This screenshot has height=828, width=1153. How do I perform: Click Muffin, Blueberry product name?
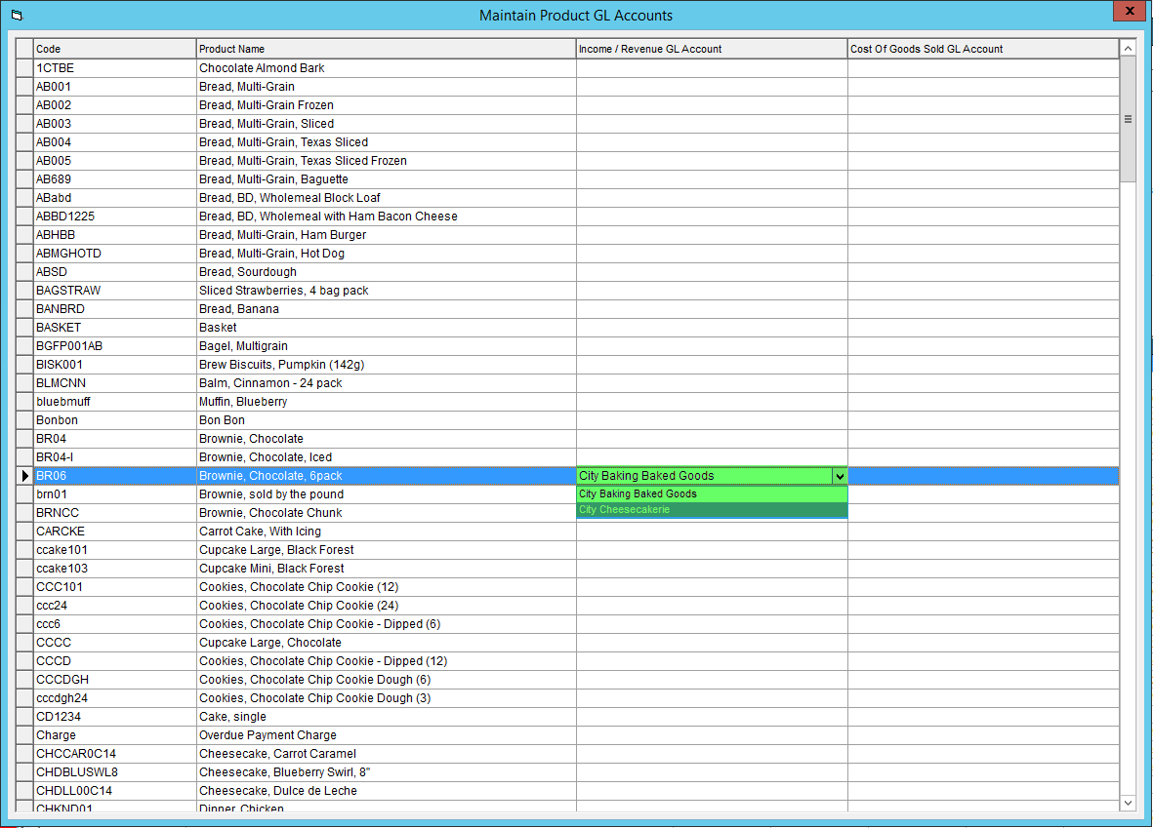point(386,402)
